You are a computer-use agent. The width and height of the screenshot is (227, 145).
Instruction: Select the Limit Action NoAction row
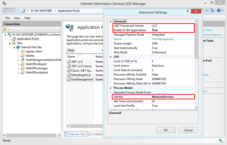tap(154, 66)
